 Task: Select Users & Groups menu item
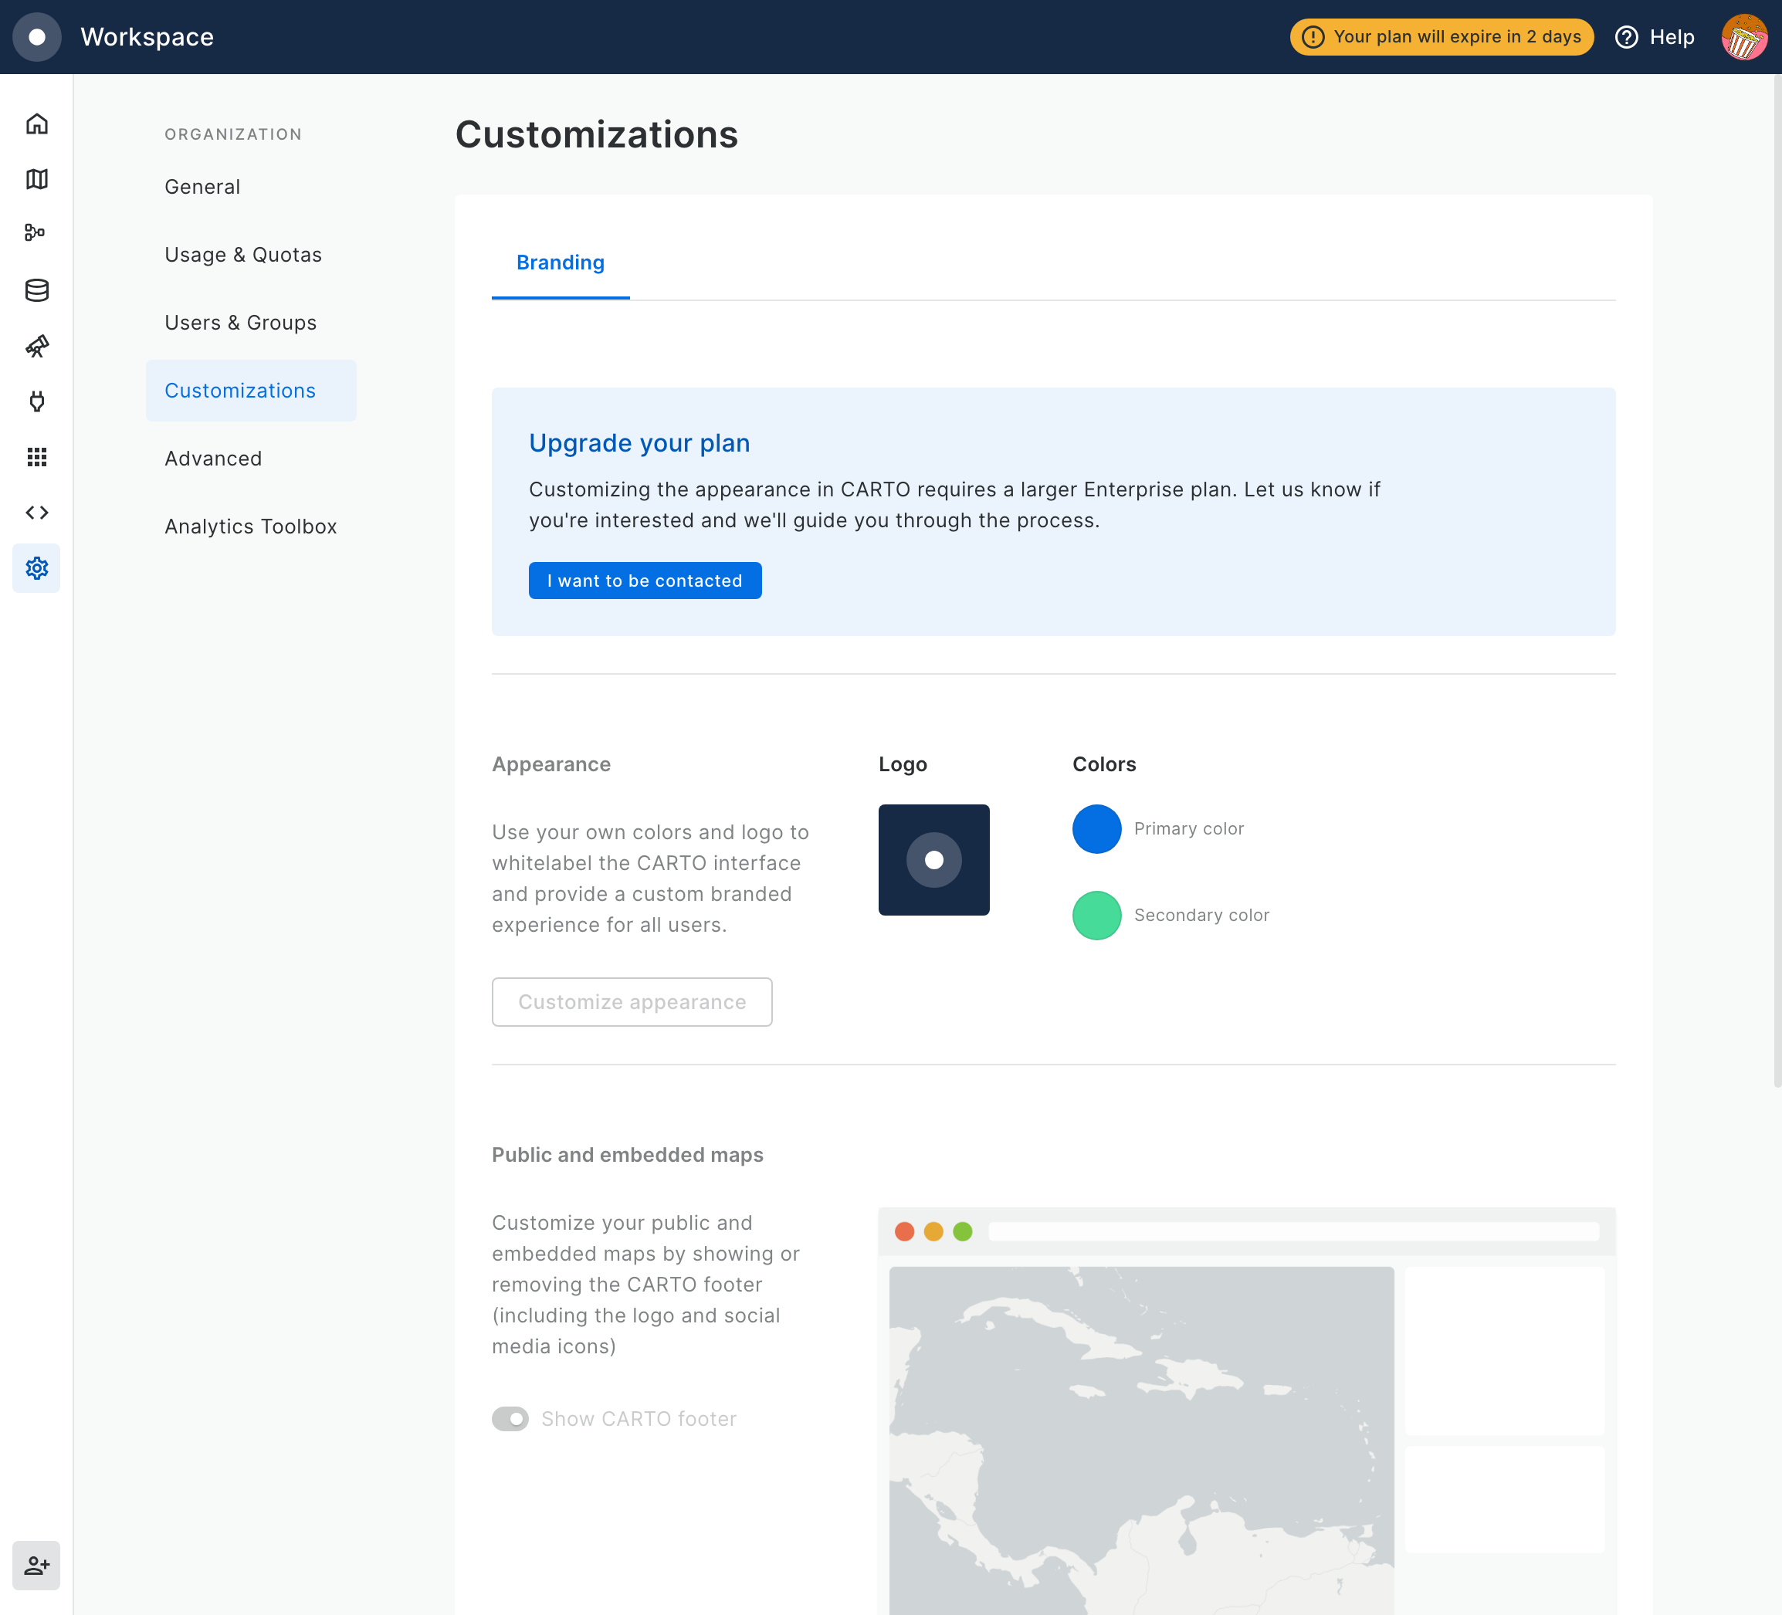click(x=240, y=323)
